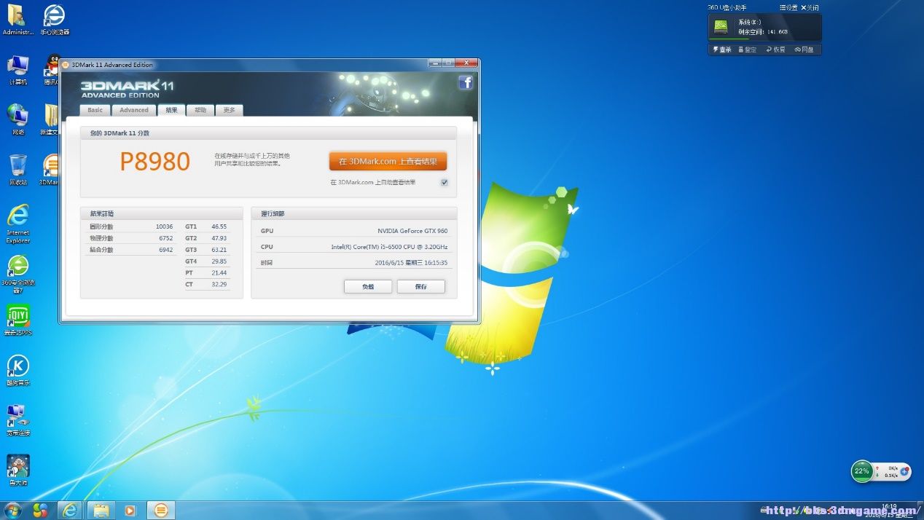Select the 3DMark desktop shortcut
This screenshot has width=924, height=520.
[x=50, y=170]
